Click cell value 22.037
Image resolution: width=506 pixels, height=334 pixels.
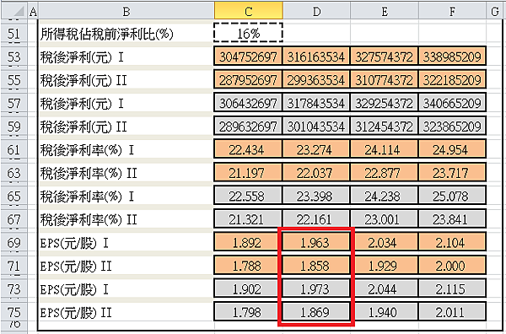click(x=316, y=173)
